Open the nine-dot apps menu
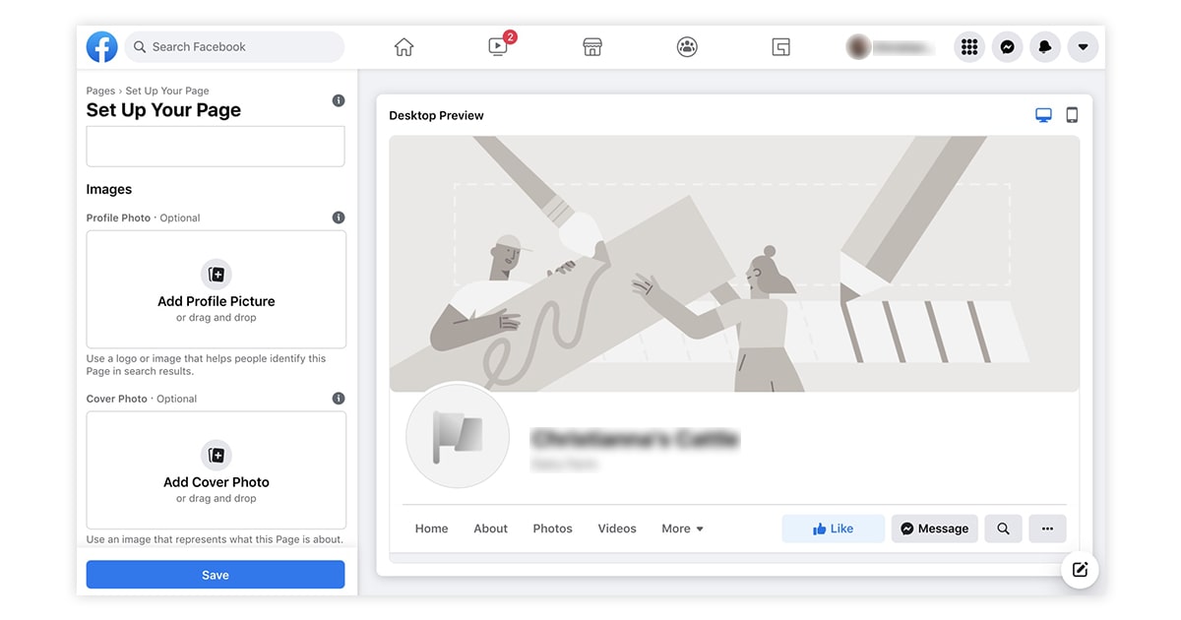The width and height of the screenshot is (1181, 620). [x=969, y=47]
